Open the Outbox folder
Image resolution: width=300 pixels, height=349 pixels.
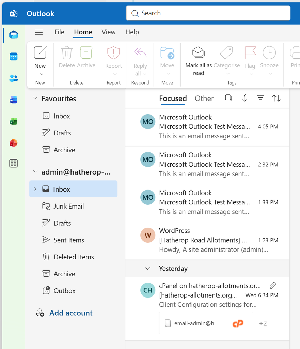(x=74, y=291)
